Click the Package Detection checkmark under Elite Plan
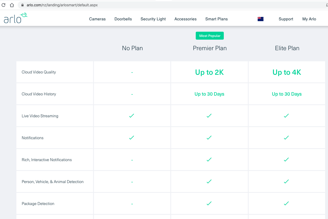 (x=286, y=203)
